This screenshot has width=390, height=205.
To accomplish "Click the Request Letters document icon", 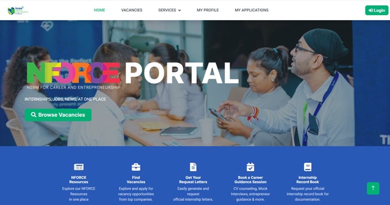I will [x=193, y=167].
